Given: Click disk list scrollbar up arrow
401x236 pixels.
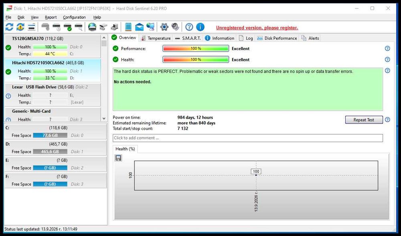Looking at the screenshot, I should point(104,38).
